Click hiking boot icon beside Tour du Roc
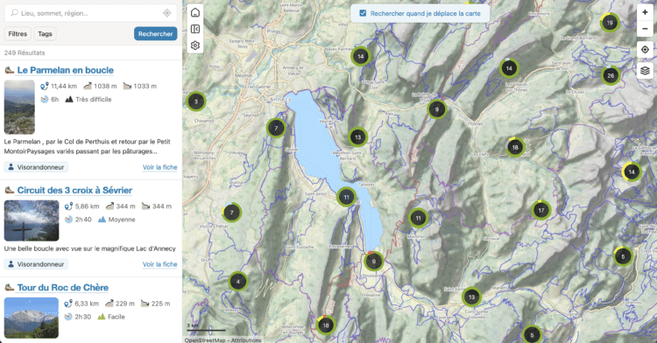This screenshot has height=343, width=657. [10, 288]
